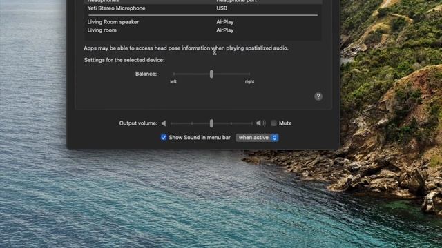
Task: Select Living Room speaker AirPlay device
Action: pyautogui.click(x=203, y=22)
